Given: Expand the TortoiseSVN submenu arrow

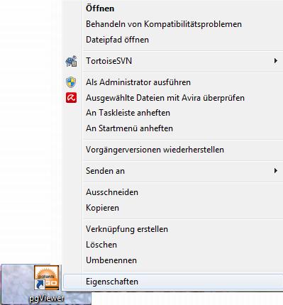Looking at the screenshot, I should click(x=276, y=61).
